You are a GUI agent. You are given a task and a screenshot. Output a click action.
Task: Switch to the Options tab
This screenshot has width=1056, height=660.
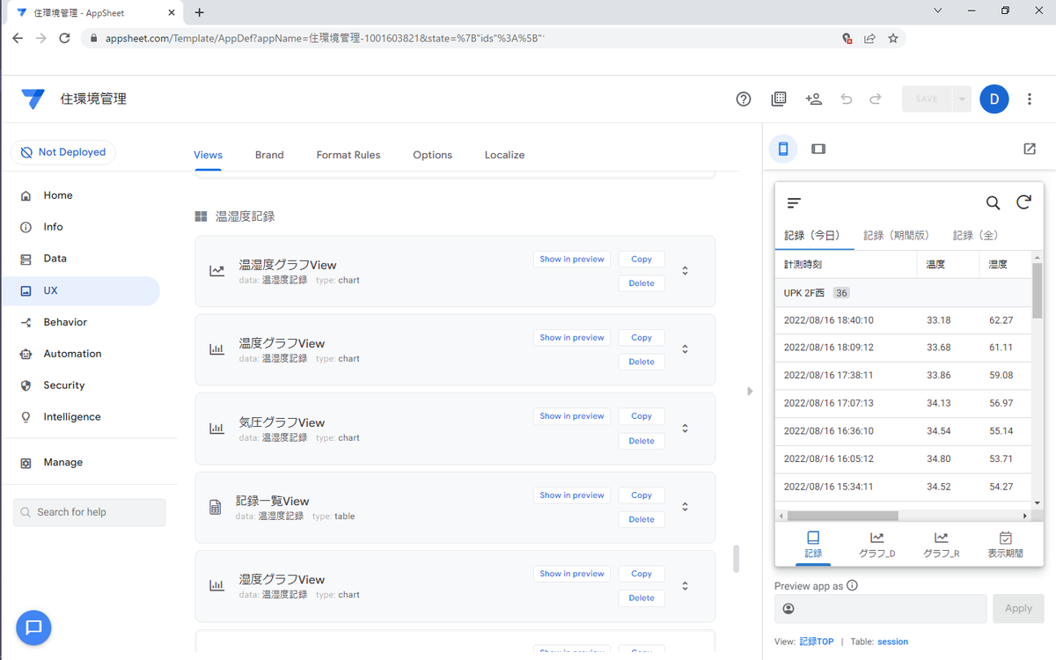coord(432,155)
